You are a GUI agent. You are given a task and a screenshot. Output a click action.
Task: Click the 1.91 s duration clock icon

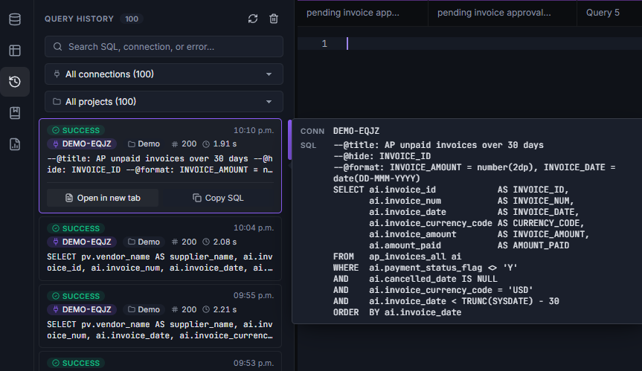pyautogui.click(x=206, y=144)
